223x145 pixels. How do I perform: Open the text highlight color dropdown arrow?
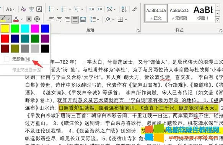point(9,19)
